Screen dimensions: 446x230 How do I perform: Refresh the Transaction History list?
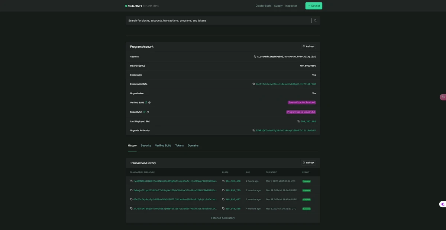308,163
